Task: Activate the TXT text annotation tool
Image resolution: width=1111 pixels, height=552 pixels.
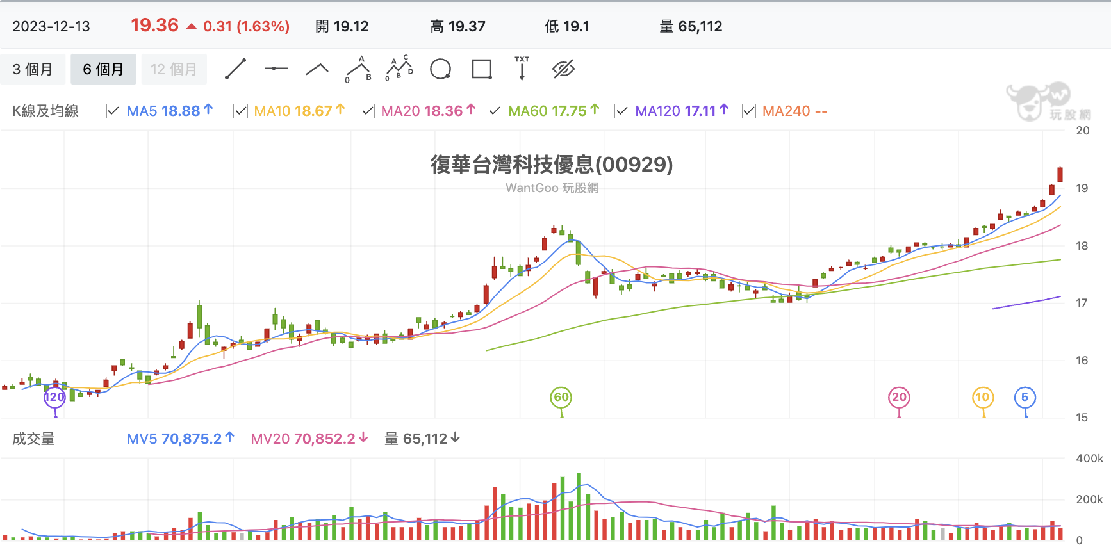Action: click(x=522, y=69)
